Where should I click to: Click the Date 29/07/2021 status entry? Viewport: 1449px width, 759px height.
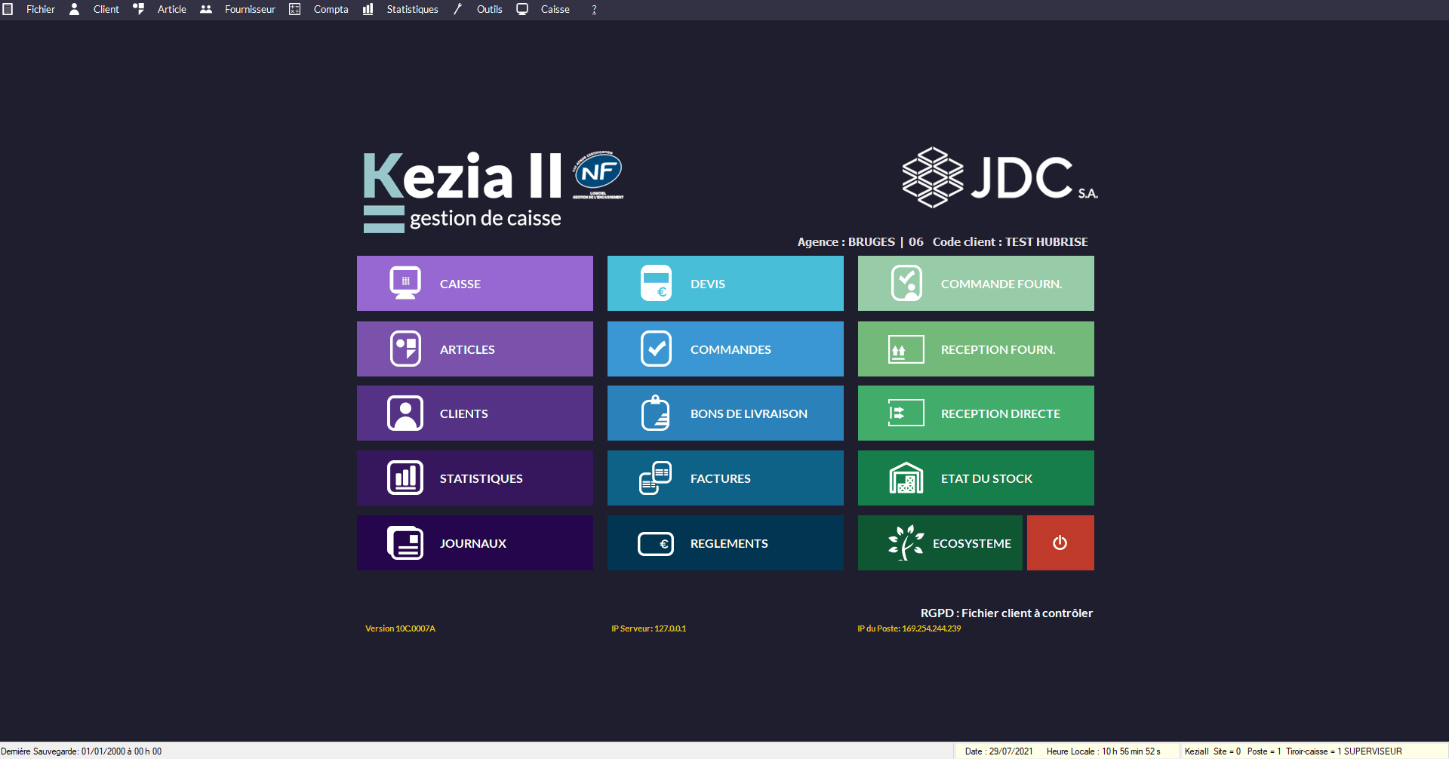point(998,751)
